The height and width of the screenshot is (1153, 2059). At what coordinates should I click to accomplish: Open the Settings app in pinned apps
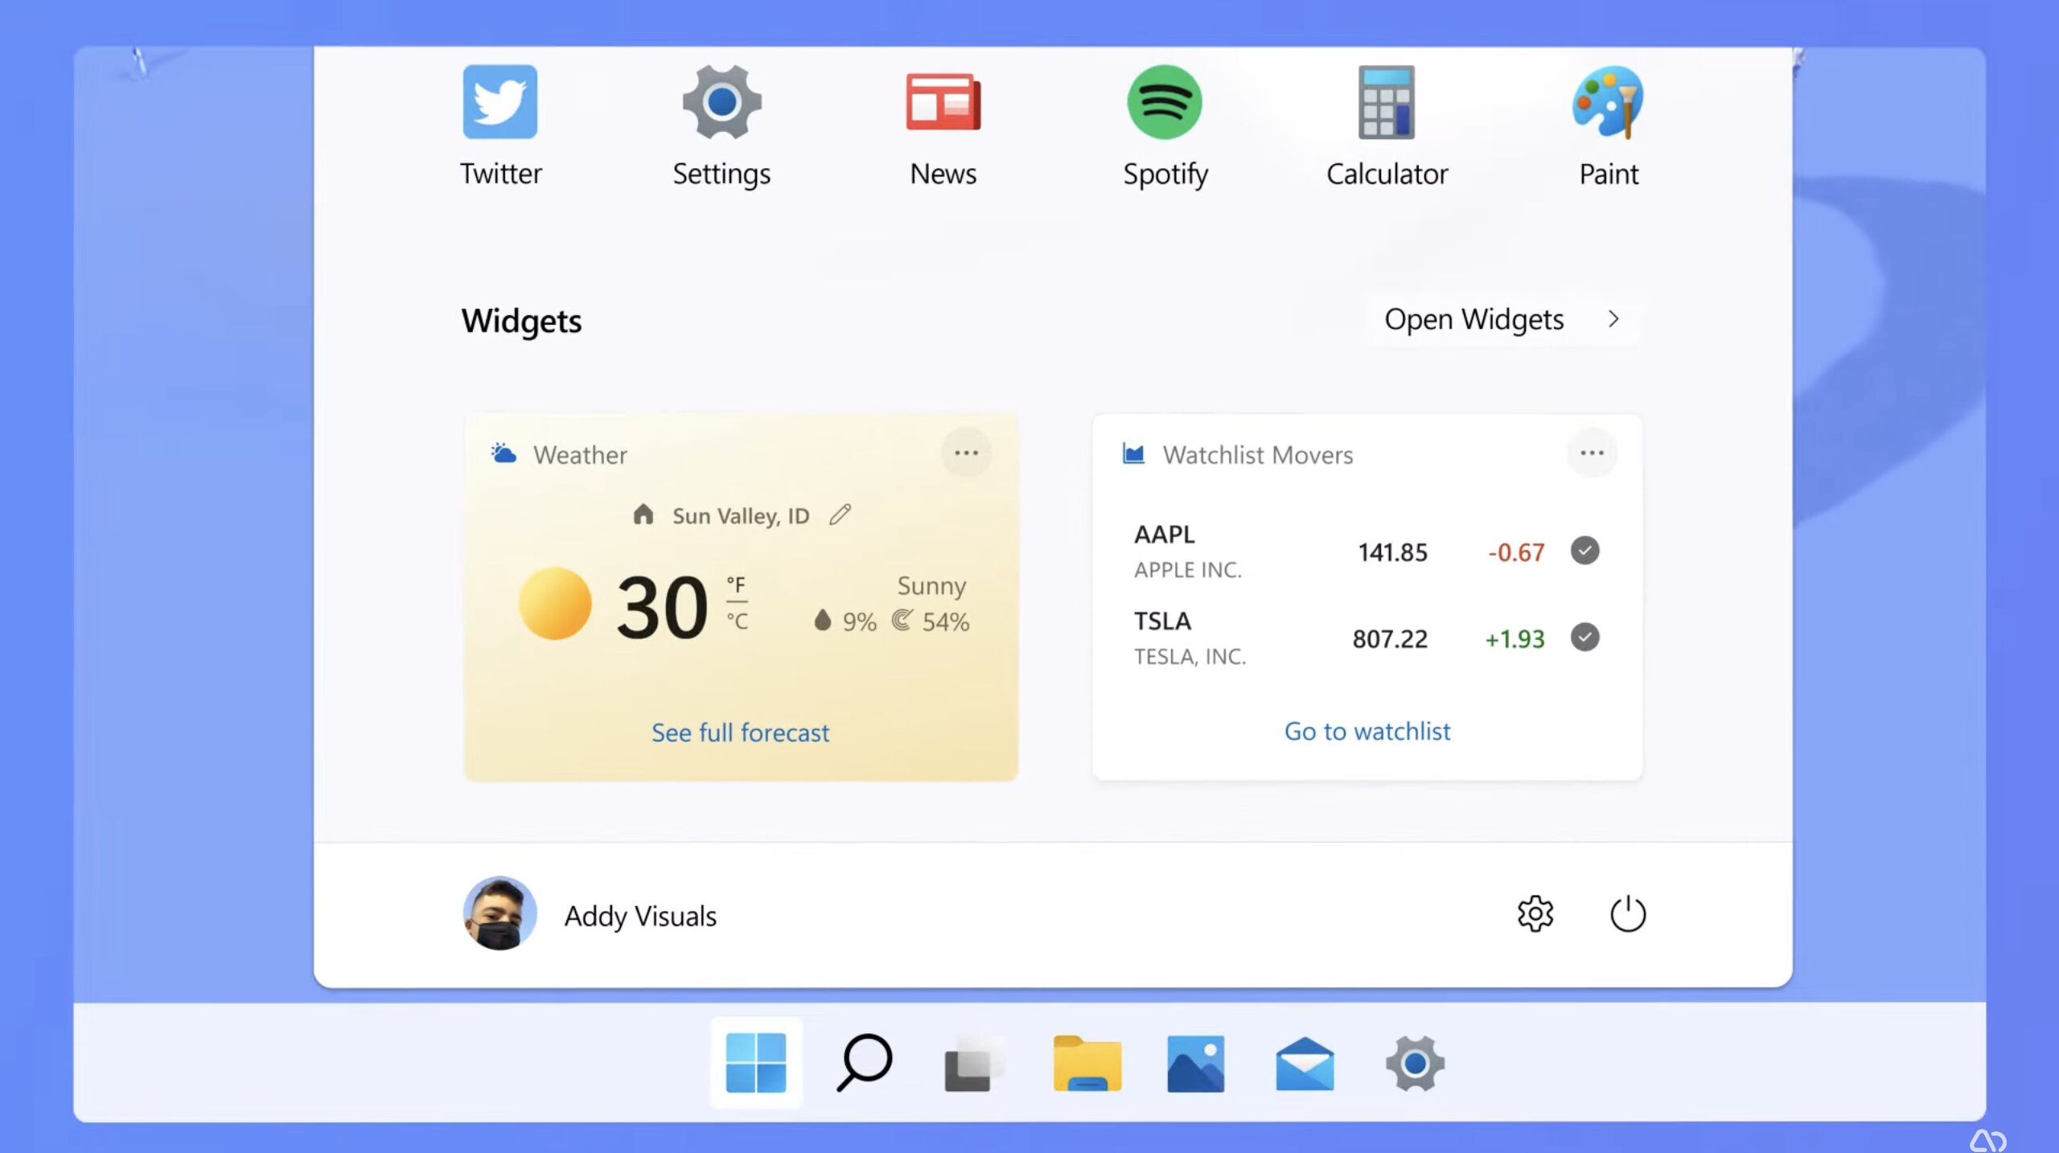click(721, 102)
